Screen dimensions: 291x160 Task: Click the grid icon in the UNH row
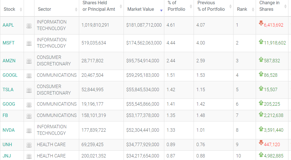pos(29,145)
